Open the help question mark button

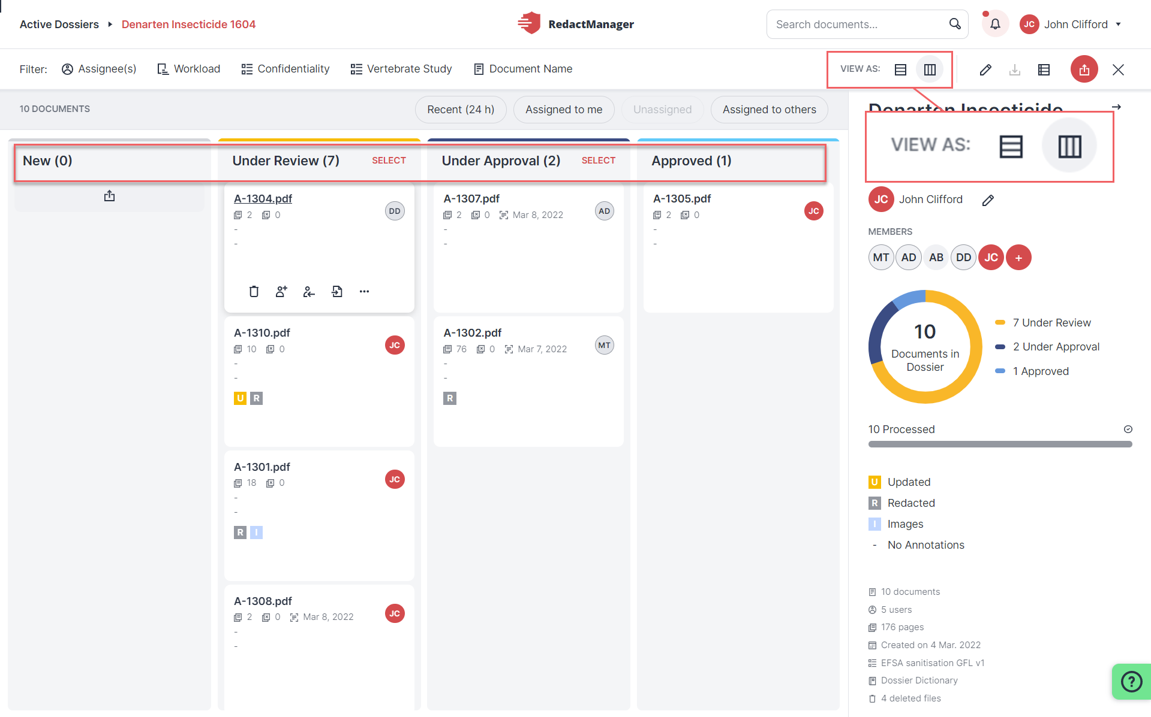click(x=1132, y=682)
